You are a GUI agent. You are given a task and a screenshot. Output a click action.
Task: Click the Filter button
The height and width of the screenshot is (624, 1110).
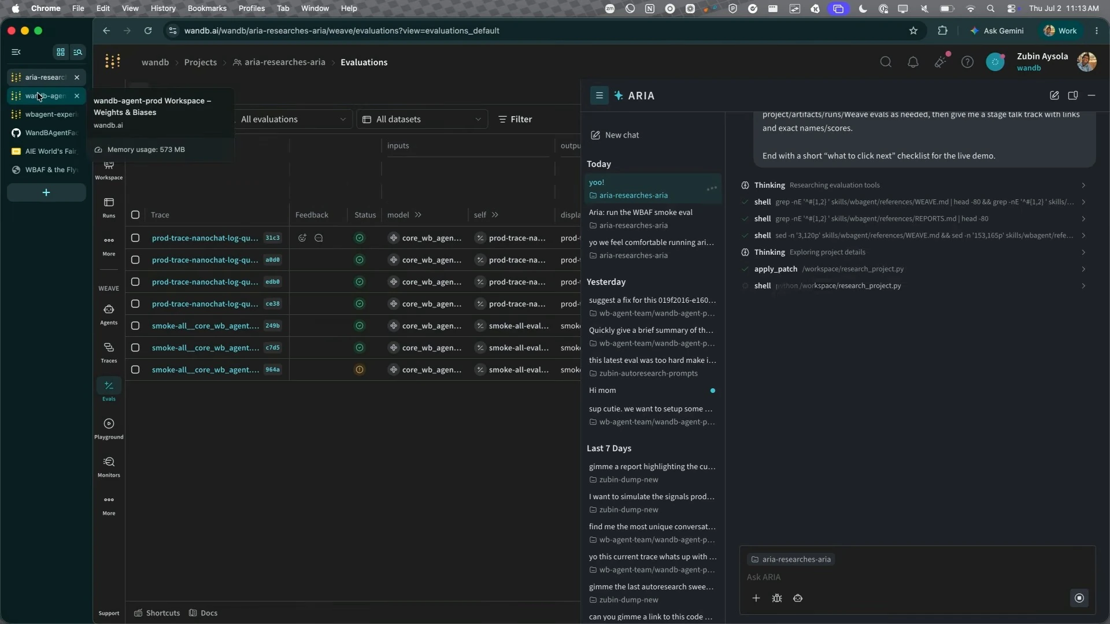click(x=515, y=119)
